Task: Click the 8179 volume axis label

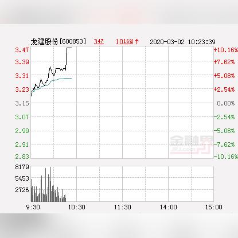Action: pyautogui.click(x=22, y=167)
